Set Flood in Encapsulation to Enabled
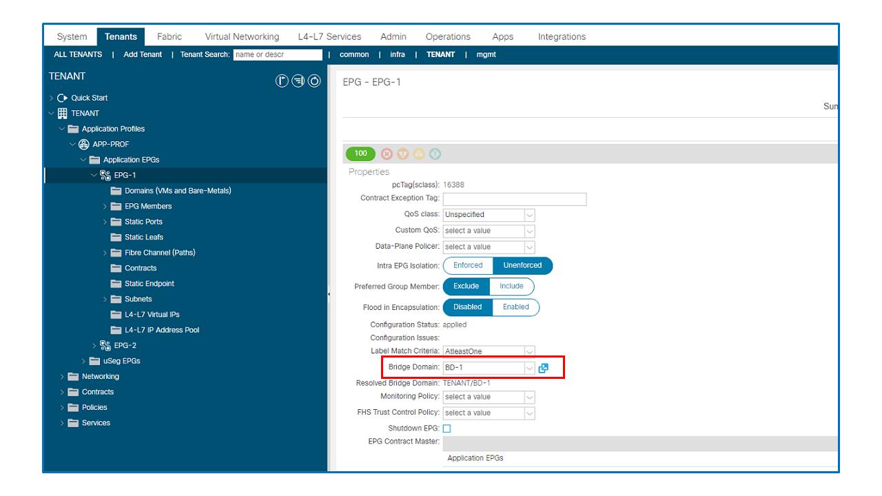This screenshot has width=882, height=496. [516, 307]
